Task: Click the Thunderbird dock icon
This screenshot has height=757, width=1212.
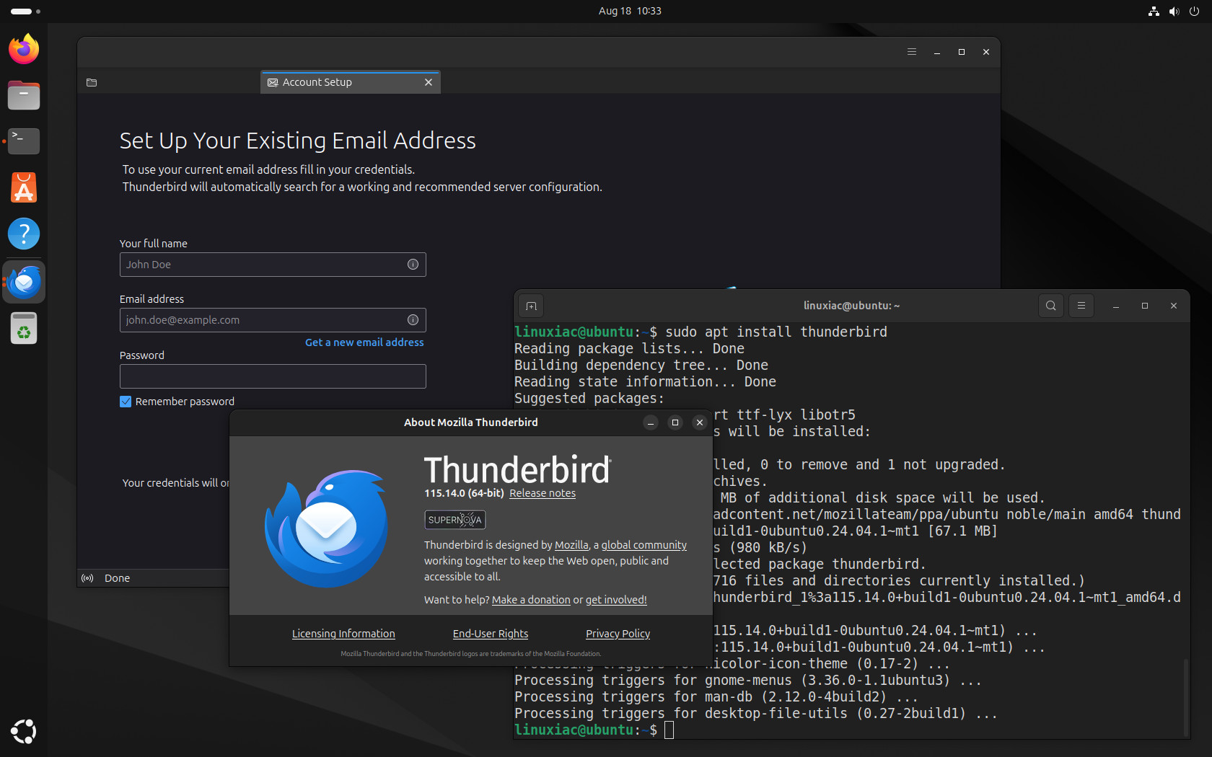Action: click(x=24, y=282)
